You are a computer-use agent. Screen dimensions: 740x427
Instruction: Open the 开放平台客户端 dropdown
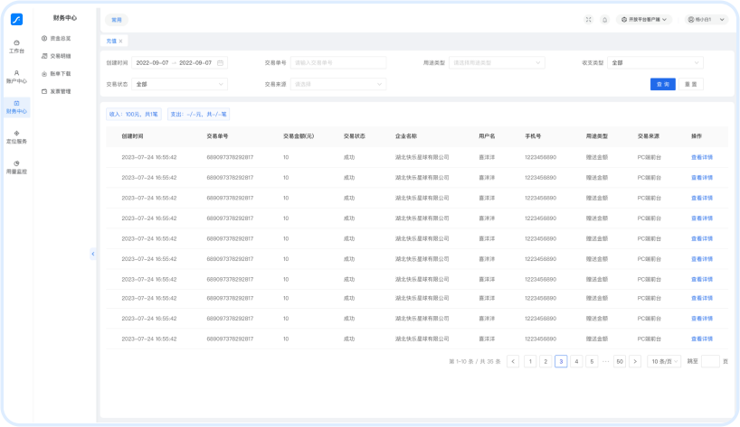(x=644, y=20)
